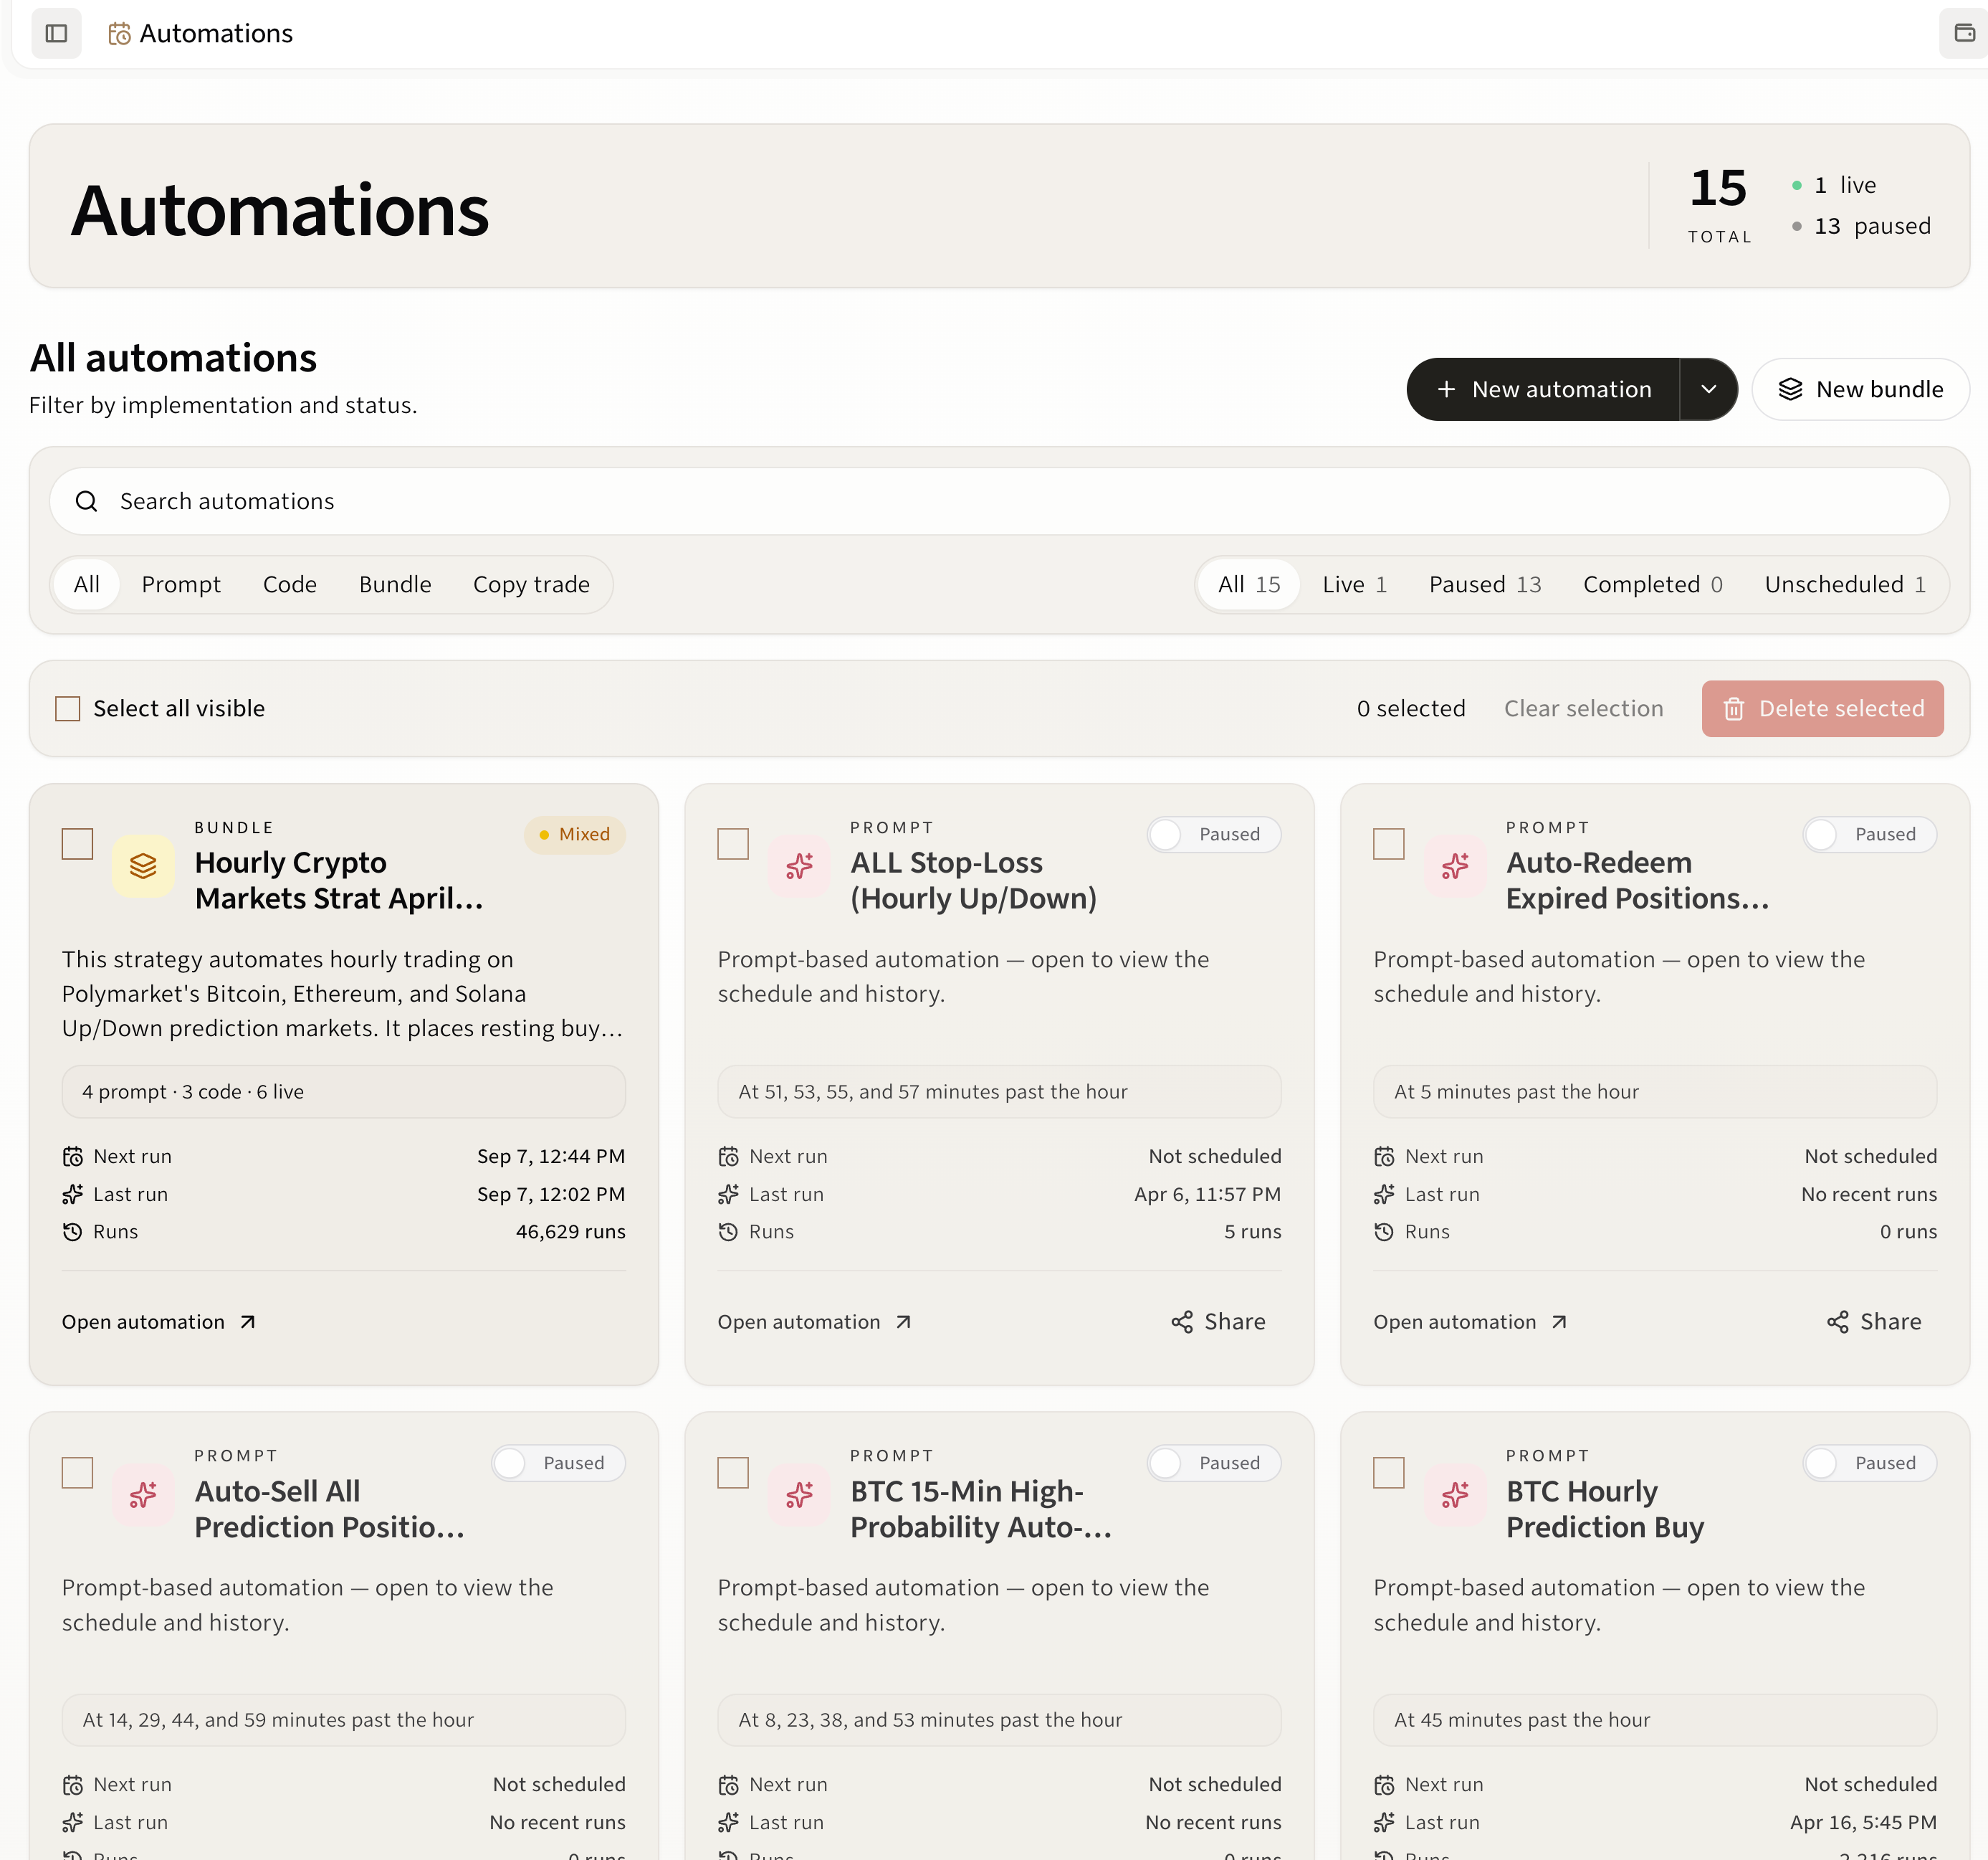The image size is (1988, 1860).
Task: Toggle Paused switch on BTC Hourly Prediction card
Action: [x=1869, y=1463]
